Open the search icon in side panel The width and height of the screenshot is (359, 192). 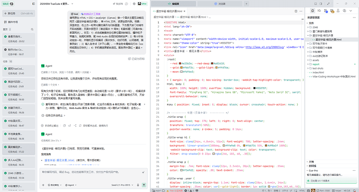click(319, 11)
